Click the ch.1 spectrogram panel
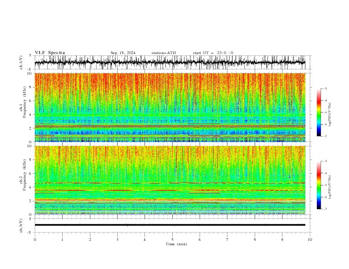Image resolution: width=349 pixels, height=269 pixels. click(x=170, y=107)
